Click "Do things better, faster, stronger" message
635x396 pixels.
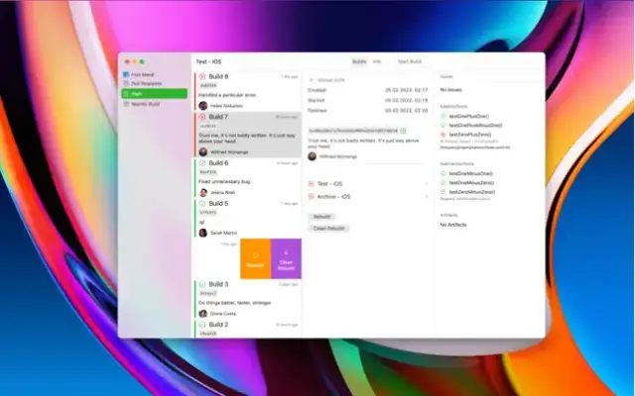pyautogui.click(x=235, y=303)
